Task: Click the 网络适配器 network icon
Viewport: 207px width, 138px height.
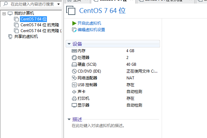Action: tap(74, 78)
